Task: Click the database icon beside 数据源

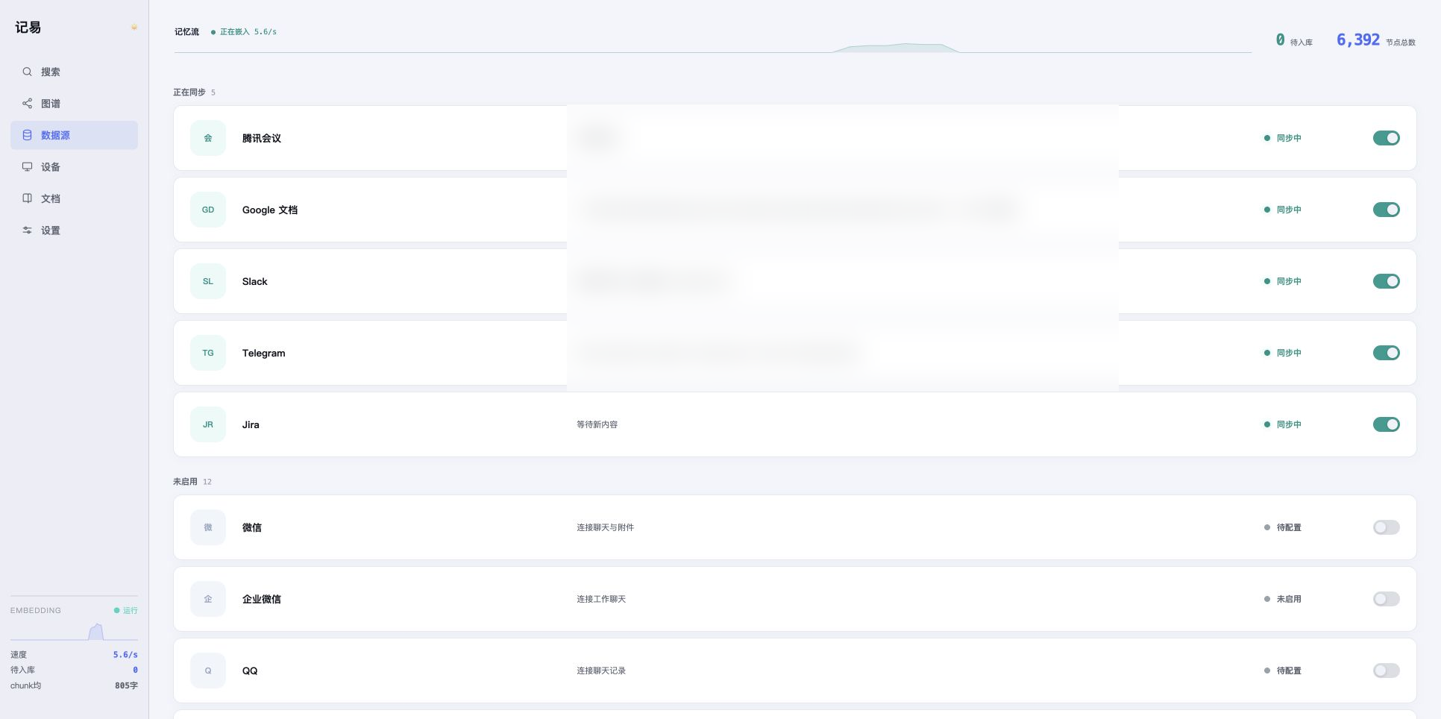Action: click(27, 135)
